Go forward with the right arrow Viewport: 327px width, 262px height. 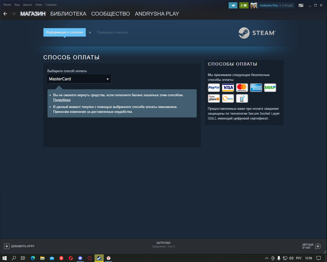(14, 14)
